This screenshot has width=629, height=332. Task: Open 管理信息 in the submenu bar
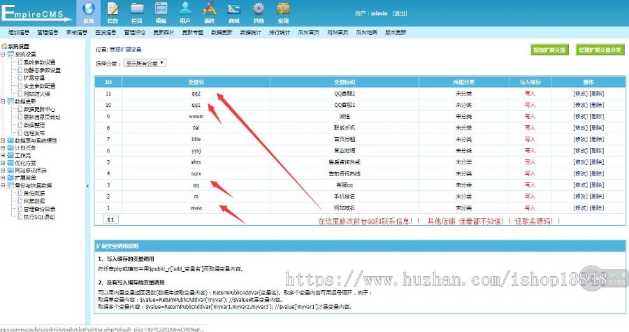pos(48,32)
